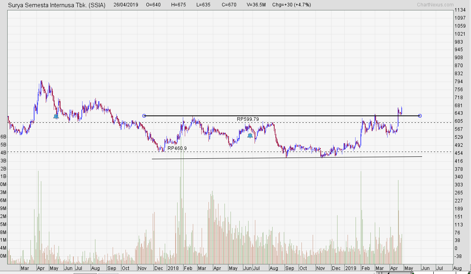Screen dimensions: 471x274
Task: Click the alert bell icon near June 2018
Action: 250,136
